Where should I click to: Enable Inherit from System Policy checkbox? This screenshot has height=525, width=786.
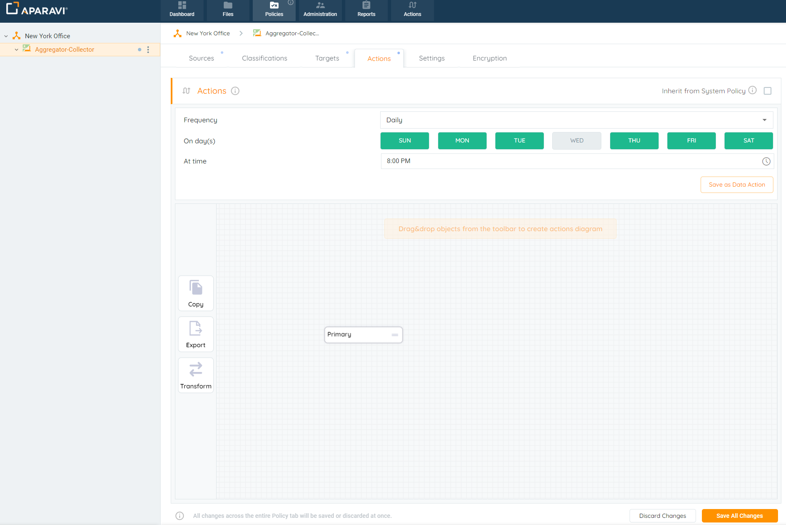coord(767,91)
